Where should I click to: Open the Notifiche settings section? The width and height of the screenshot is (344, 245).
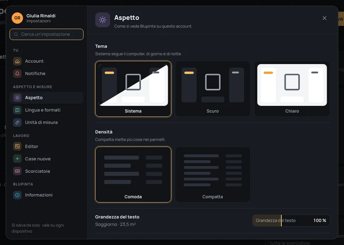pyautogui.click(x=46, y=74)
